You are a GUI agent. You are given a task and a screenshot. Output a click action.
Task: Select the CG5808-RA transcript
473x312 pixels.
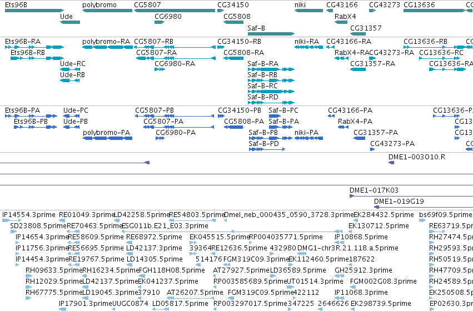(x=233, y=58)
